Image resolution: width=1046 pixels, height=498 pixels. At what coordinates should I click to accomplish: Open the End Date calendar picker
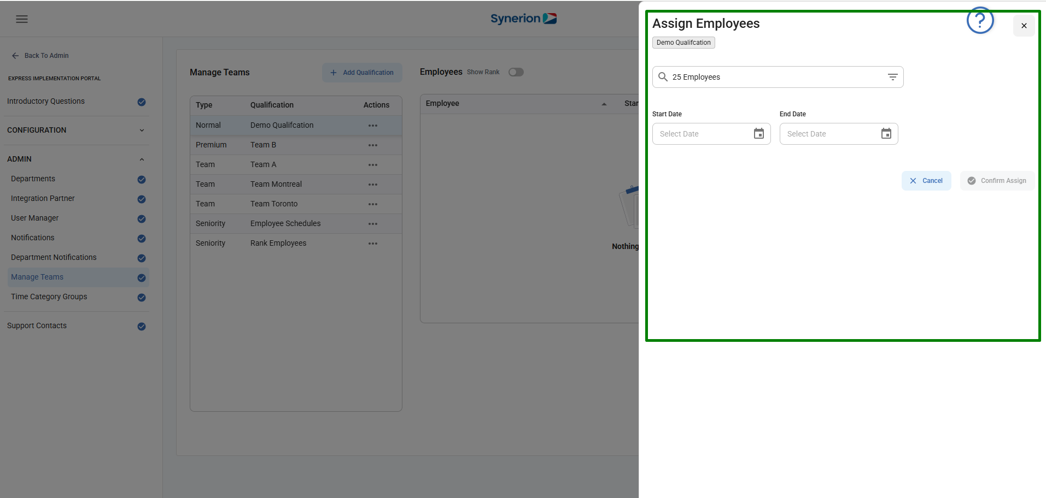click(x=886, y=134)
